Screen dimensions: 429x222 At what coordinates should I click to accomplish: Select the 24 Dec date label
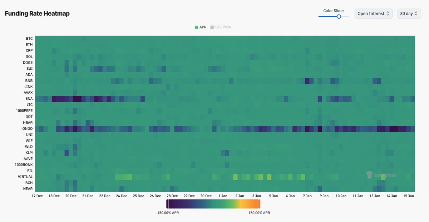point(122,196)
